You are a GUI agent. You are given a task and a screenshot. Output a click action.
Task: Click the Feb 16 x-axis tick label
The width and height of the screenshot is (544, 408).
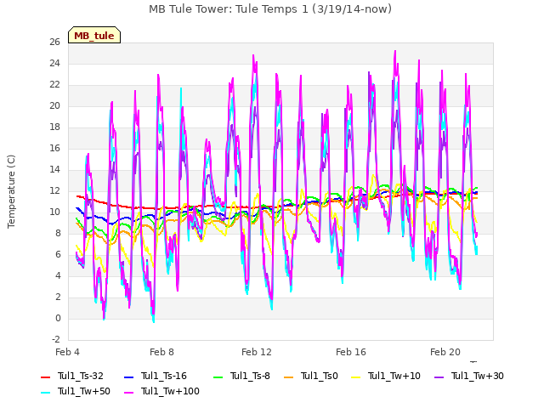click(x=351, y=352)
